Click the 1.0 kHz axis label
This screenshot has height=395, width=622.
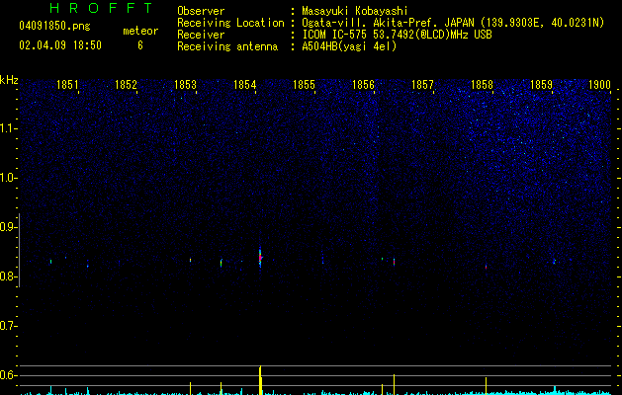(8, 178)
